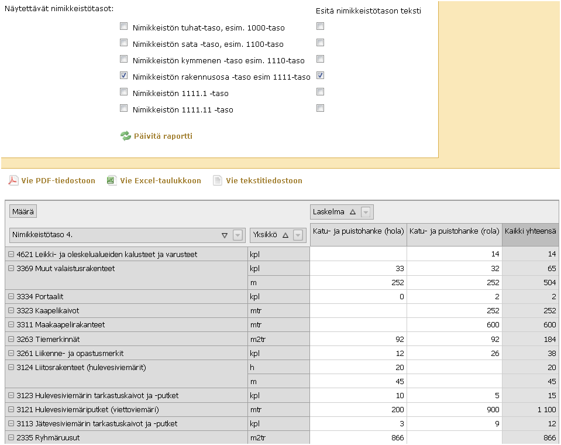This screenshot has width=561, height=445.
Task: Uncheck Nimikkeistön rakennusosa-taso checkbox
Action: (123, 76)
